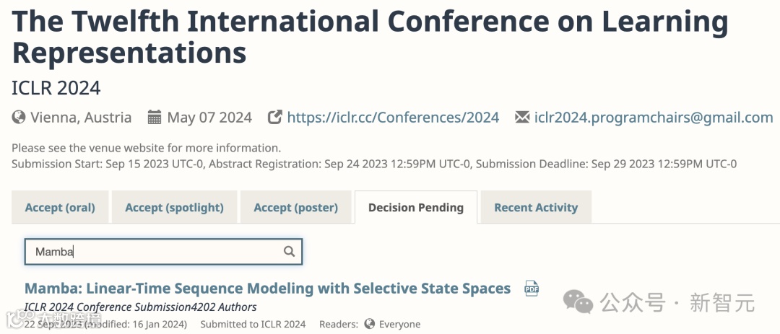Click the Submitted to ICLR 2024 label
This screenshot has height=334, width=780.
253,324
